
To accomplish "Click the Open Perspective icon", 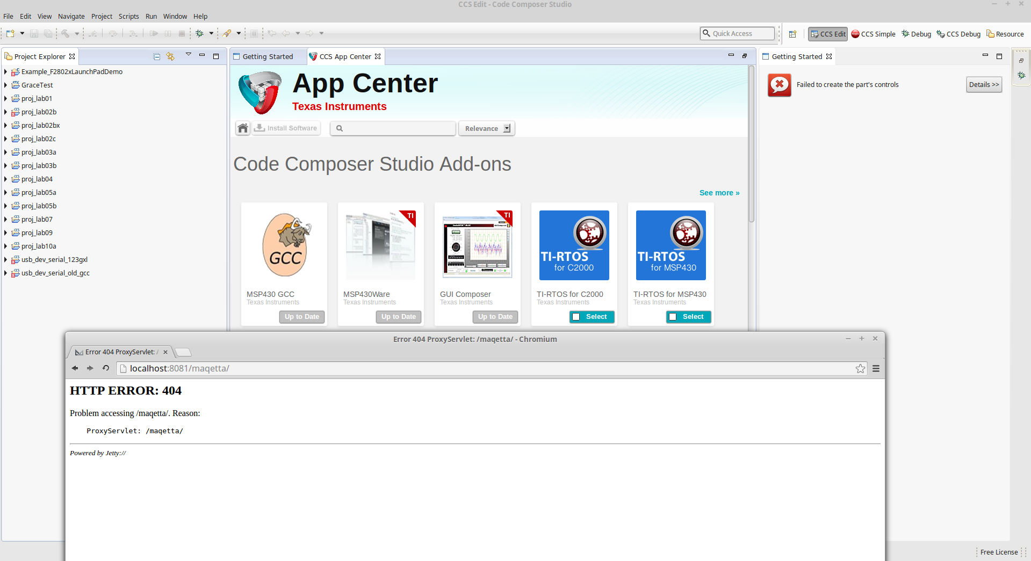I will pyautogui.click(x=792, y=34).
